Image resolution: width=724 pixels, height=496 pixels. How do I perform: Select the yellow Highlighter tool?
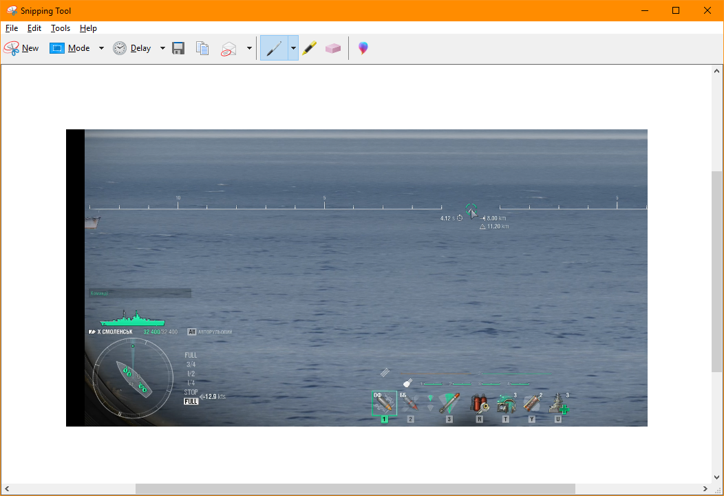pos(310,48)
